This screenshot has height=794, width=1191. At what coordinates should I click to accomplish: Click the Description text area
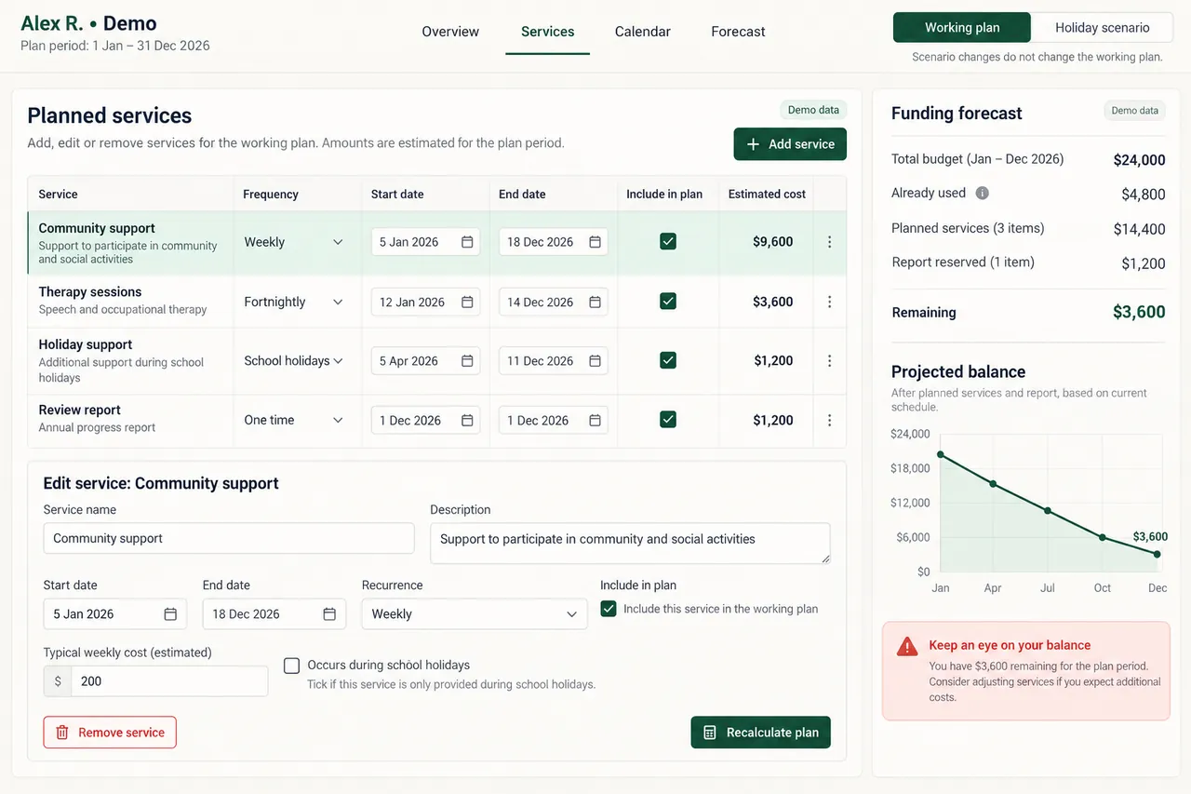(630, 543)
